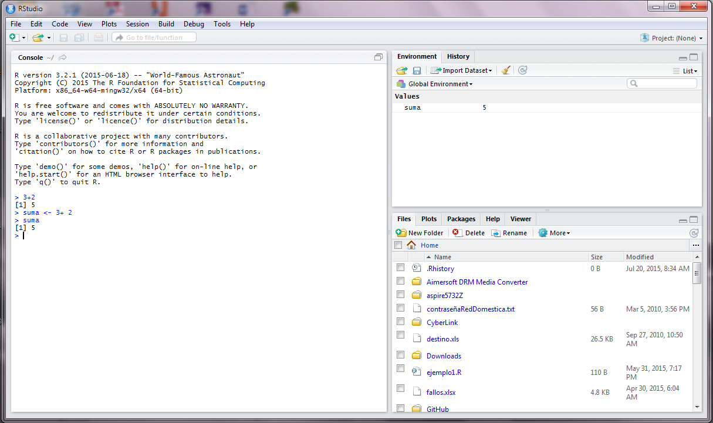Click the Save current document icon

point(63,38)
